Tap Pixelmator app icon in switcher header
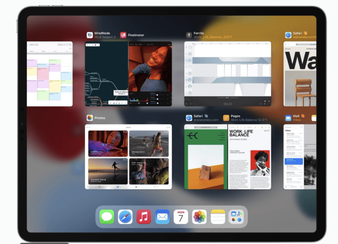This screenshot has width=338, height=244. coord(123,35)
